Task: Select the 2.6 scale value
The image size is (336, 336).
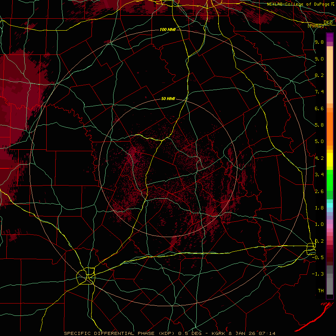Action: (319, 192)
